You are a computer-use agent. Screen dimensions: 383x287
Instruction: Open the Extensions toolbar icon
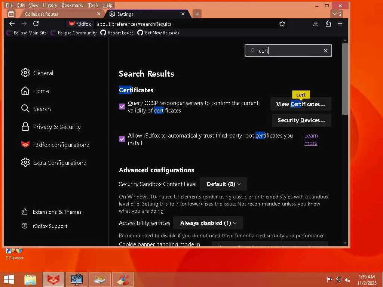[x=328, y=24]
